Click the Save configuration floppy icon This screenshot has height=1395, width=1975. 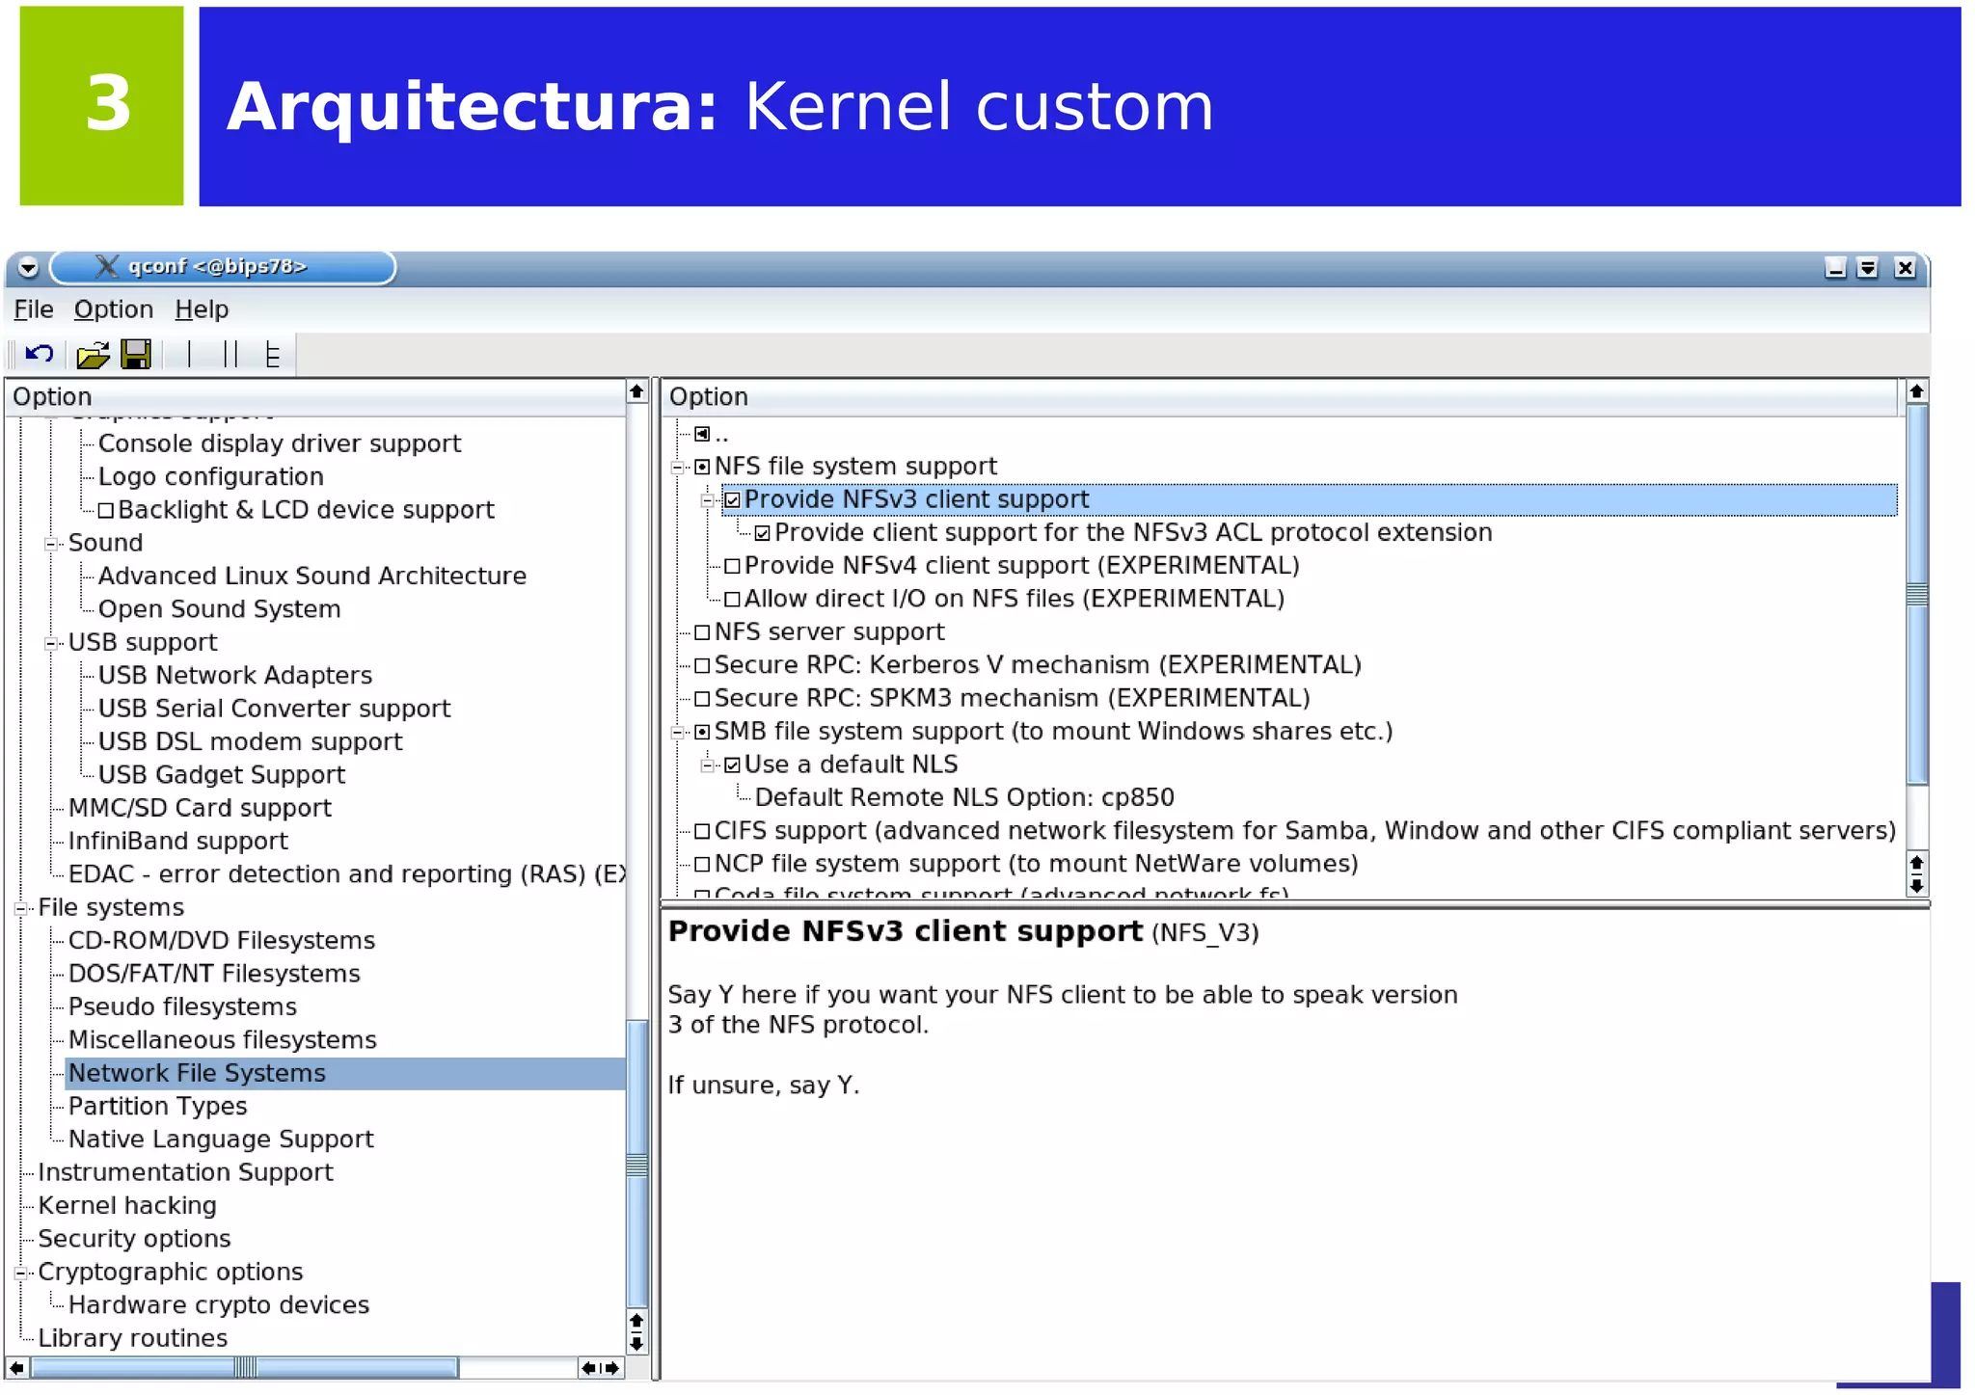[136, 355]
